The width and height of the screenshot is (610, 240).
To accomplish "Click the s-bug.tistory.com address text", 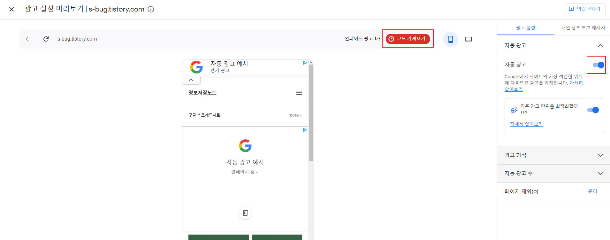I will pos(77,39).
